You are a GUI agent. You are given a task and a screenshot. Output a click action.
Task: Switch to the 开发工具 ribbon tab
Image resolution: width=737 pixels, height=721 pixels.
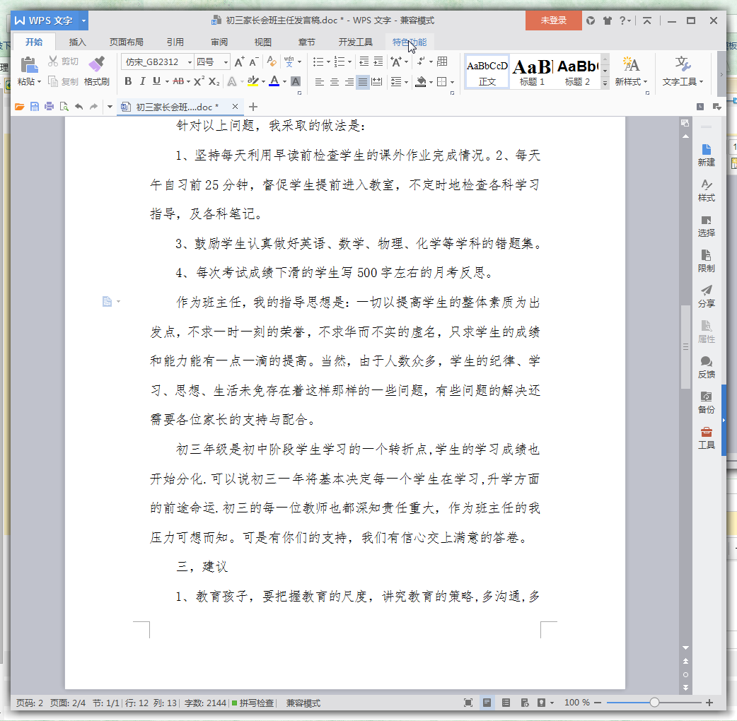point(355,42)
